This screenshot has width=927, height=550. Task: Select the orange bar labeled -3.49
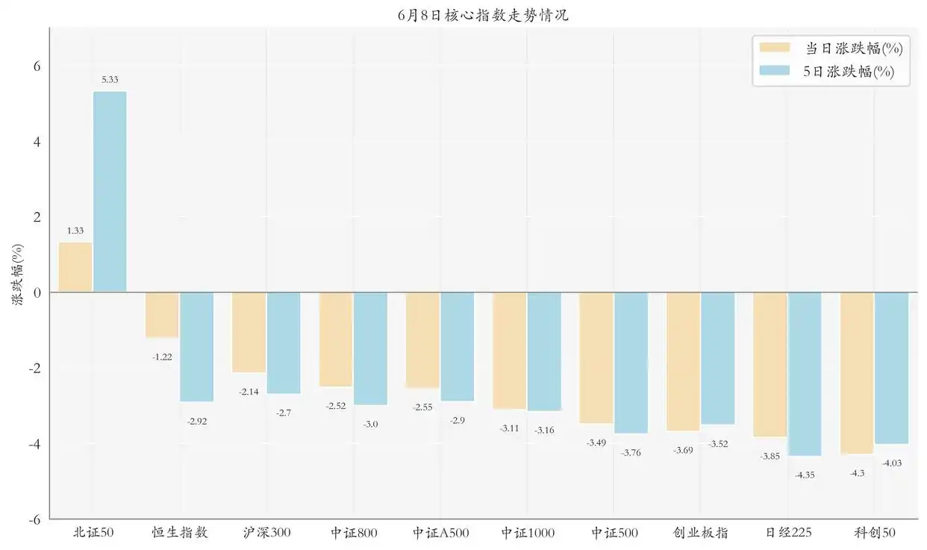point(596,357)
